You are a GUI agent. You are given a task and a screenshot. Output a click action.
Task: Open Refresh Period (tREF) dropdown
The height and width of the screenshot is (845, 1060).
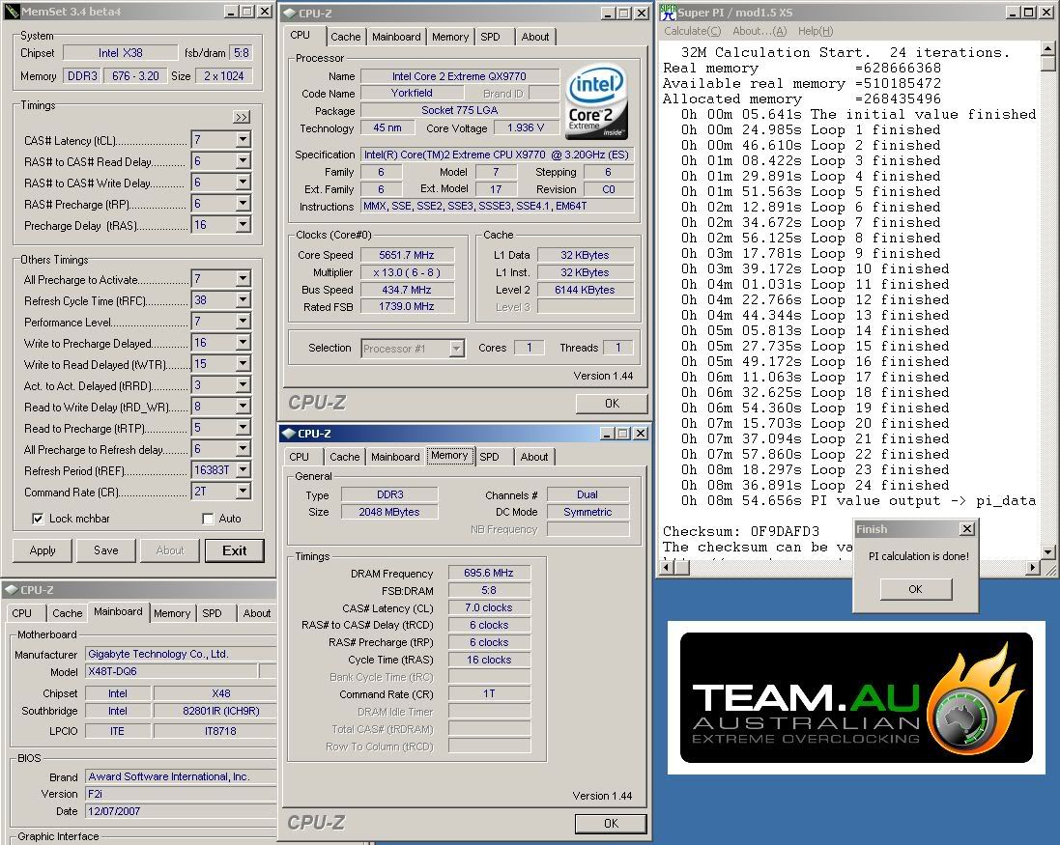(x=244, y=469)
